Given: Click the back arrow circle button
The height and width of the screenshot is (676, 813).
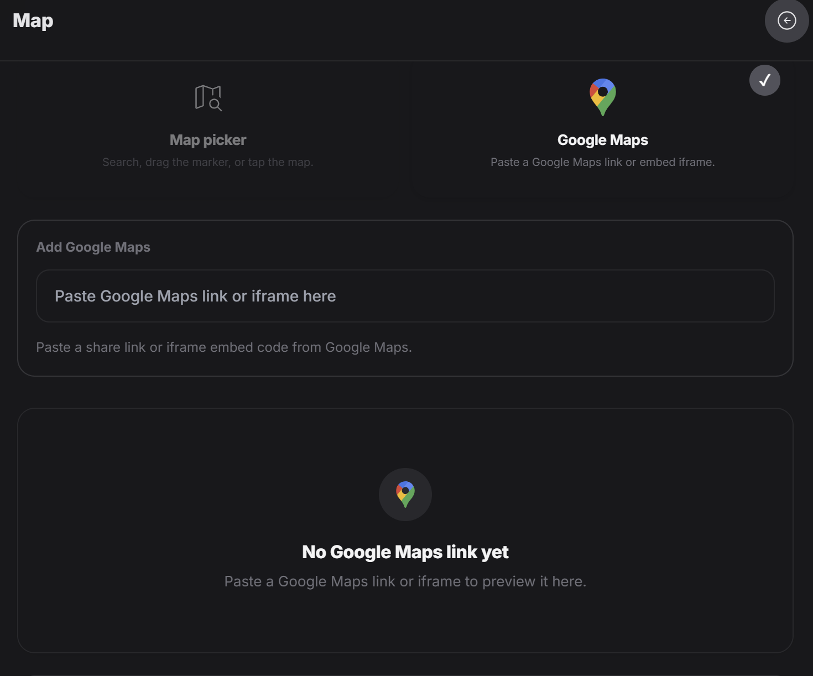Looking at the screenshot, I should (786, 20).
